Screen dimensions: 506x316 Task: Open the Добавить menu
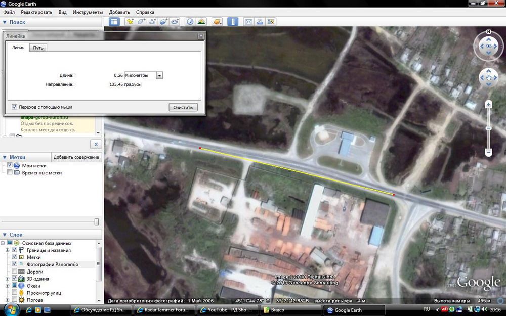pos(119,12)
